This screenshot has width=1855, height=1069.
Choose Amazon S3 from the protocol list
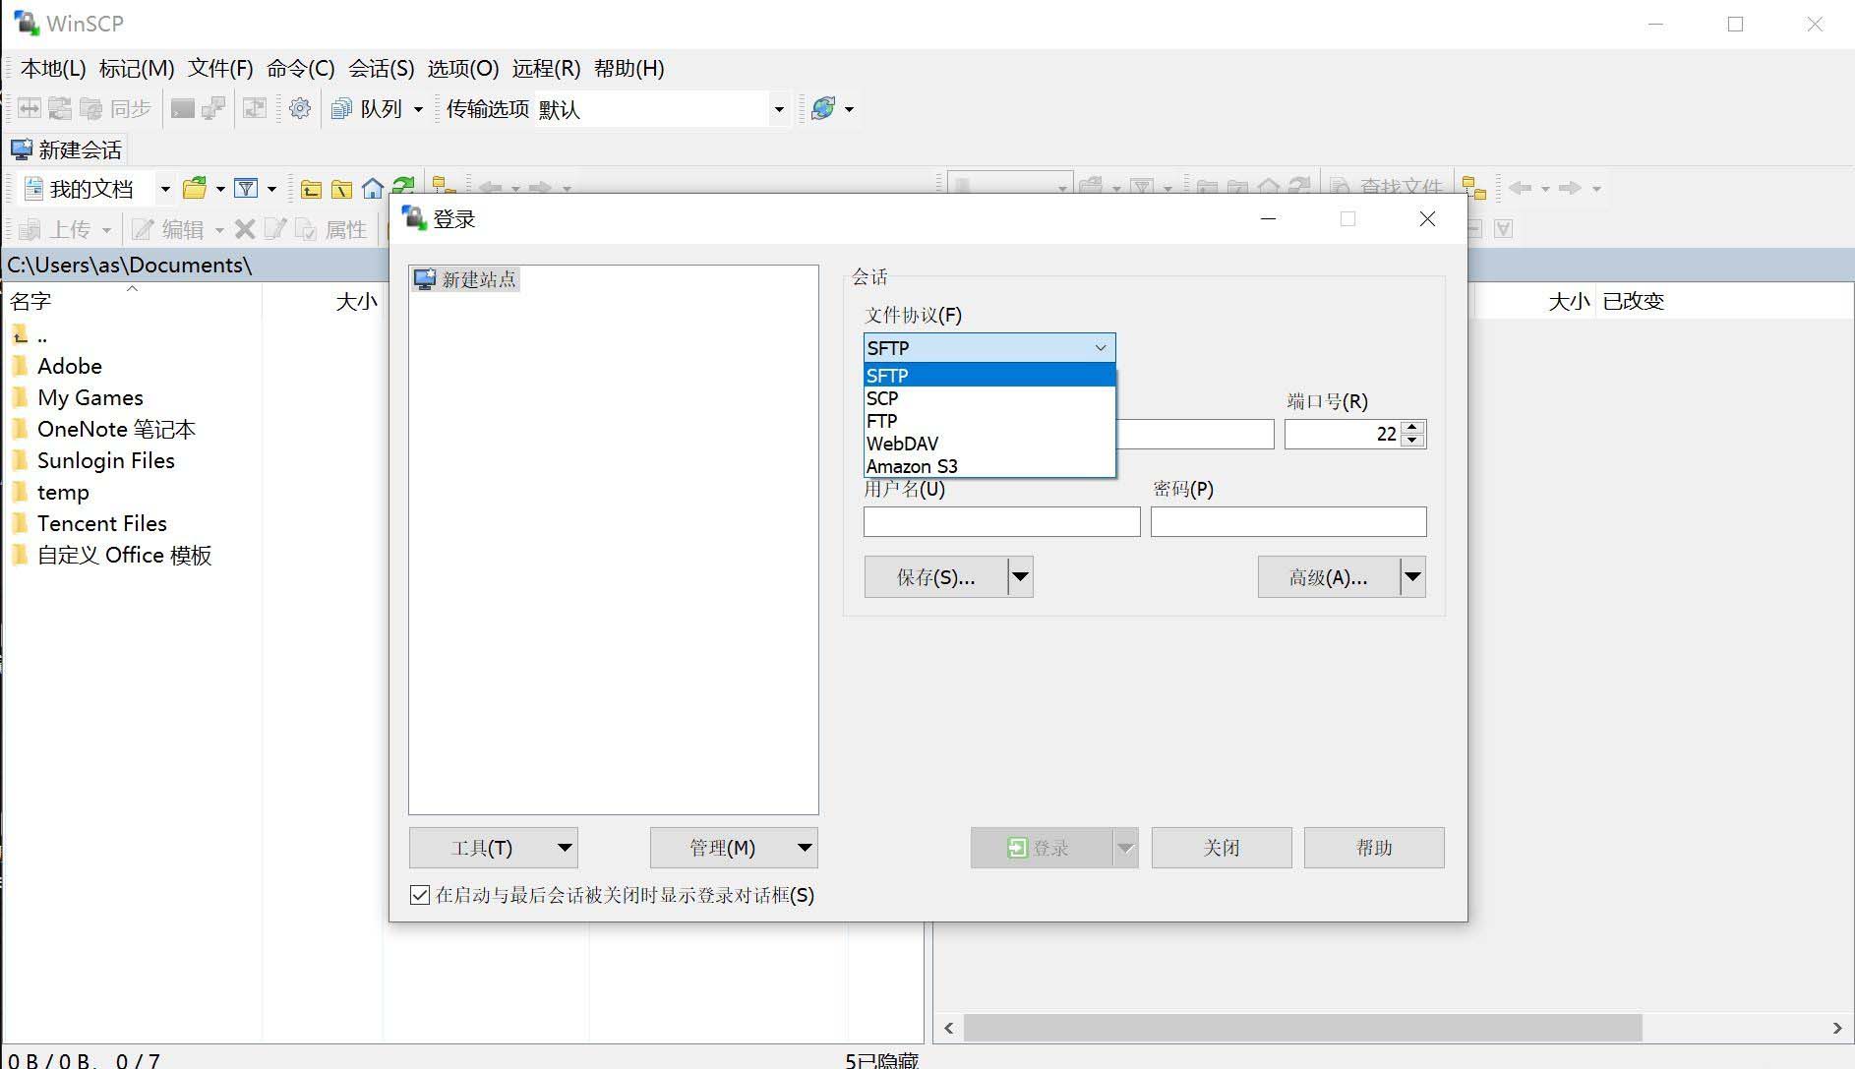click(989, 466)
